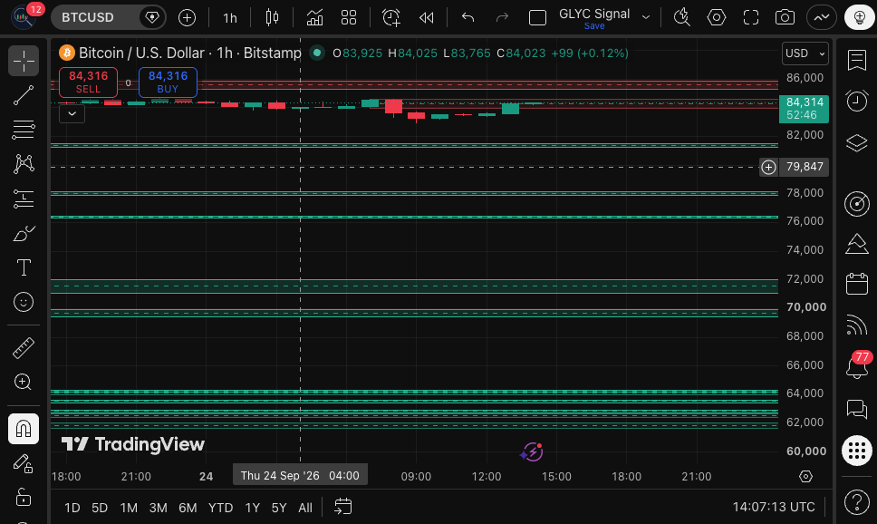
Task: Open the indicators dialog
Action: [x=315, y=18]
